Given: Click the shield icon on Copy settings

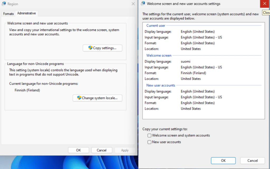Looking at the screenshot, I should coord(90,48).
